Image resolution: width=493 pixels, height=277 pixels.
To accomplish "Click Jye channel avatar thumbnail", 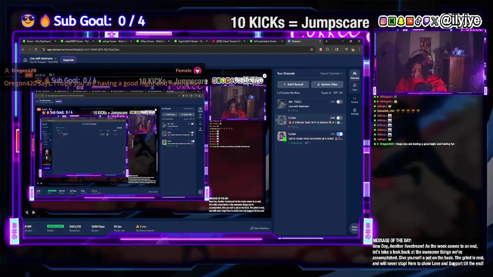I will coord(282,104).
